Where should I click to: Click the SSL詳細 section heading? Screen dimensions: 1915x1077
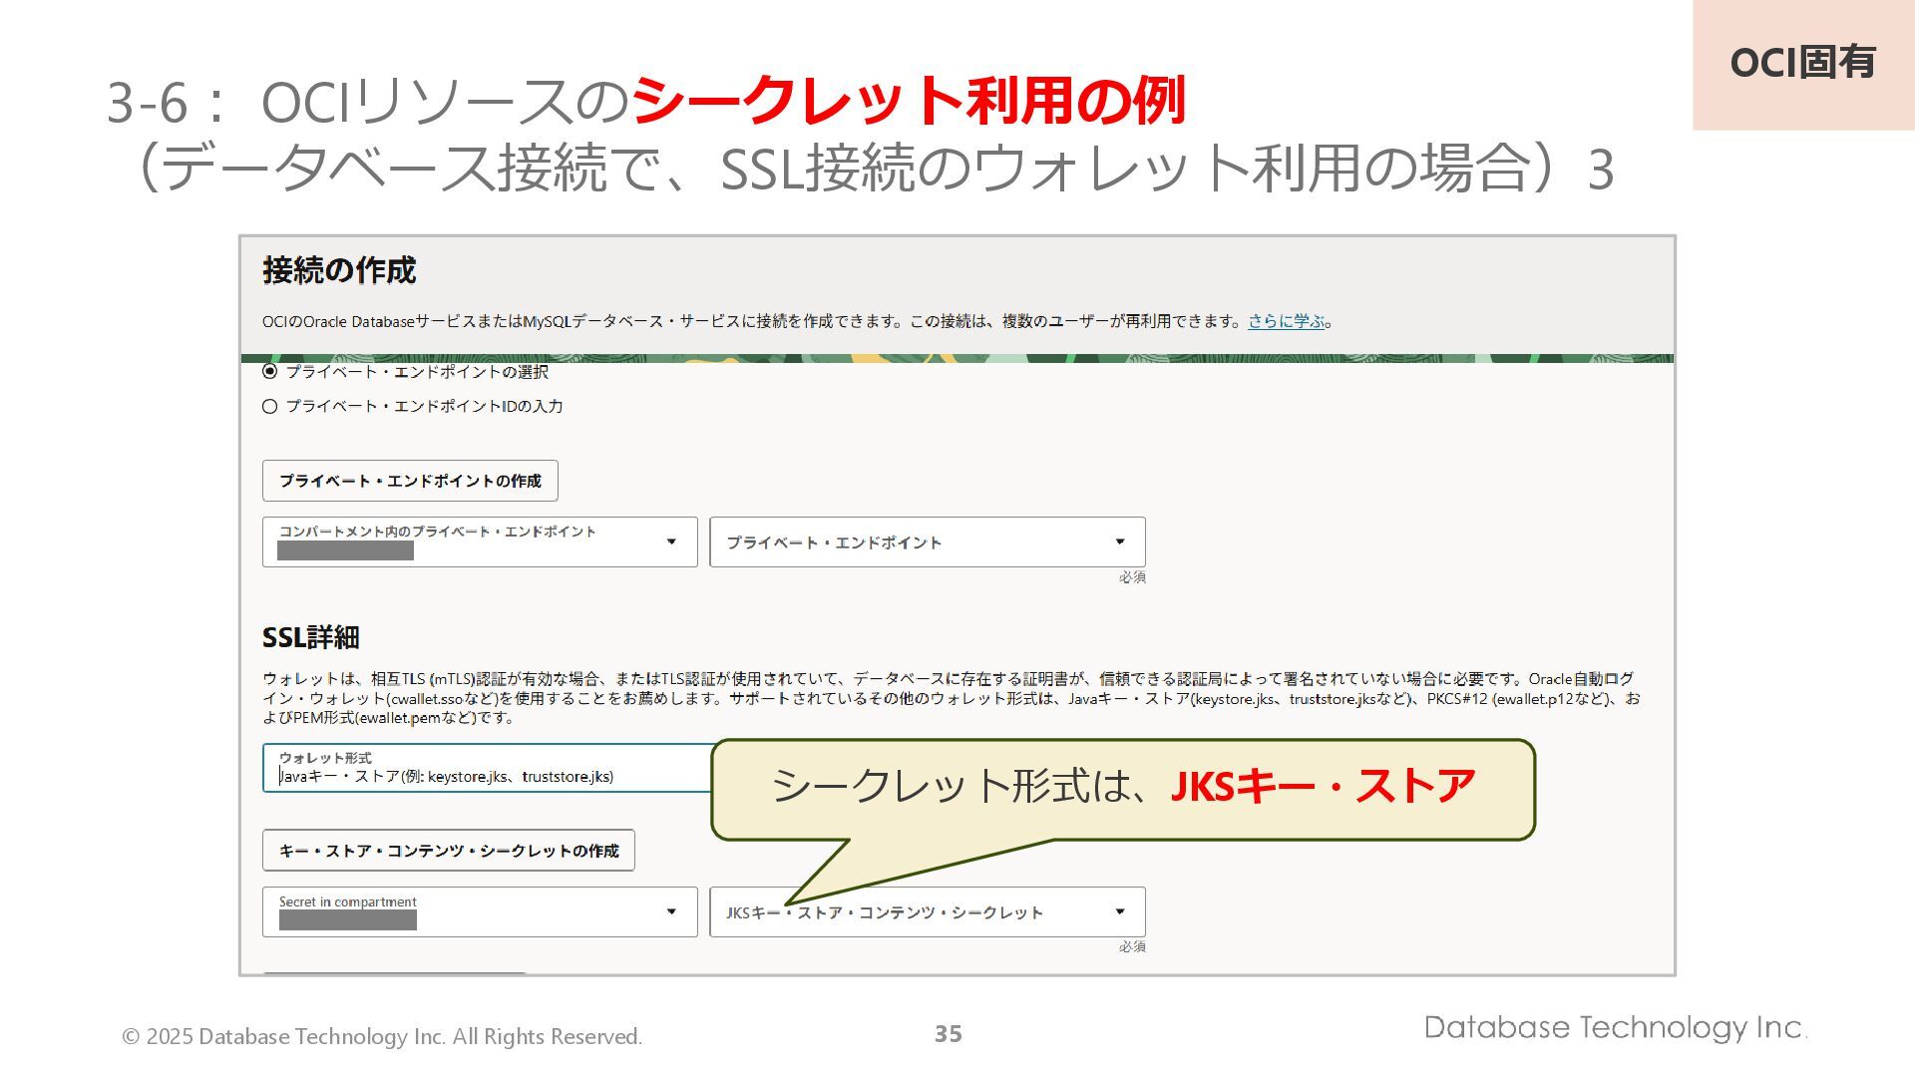click(x=310, y=637)
